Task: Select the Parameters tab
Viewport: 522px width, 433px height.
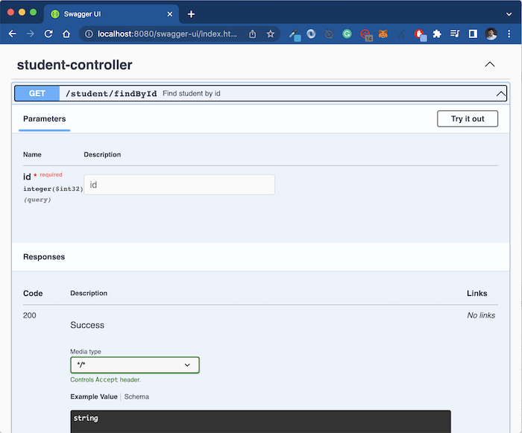Action: click(44, 118)
